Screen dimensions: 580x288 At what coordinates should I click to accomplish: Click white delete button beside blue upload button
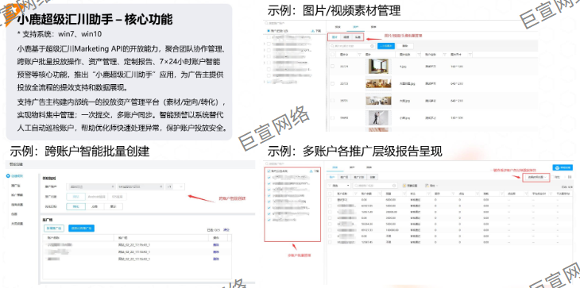click(x=404, y=46)
